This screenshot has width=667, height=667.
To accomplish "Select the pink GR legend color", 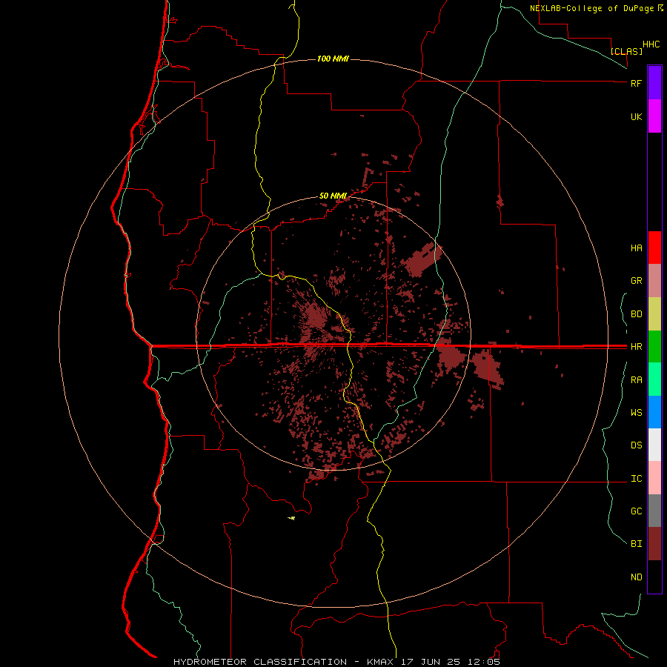I will click(654, 280).
